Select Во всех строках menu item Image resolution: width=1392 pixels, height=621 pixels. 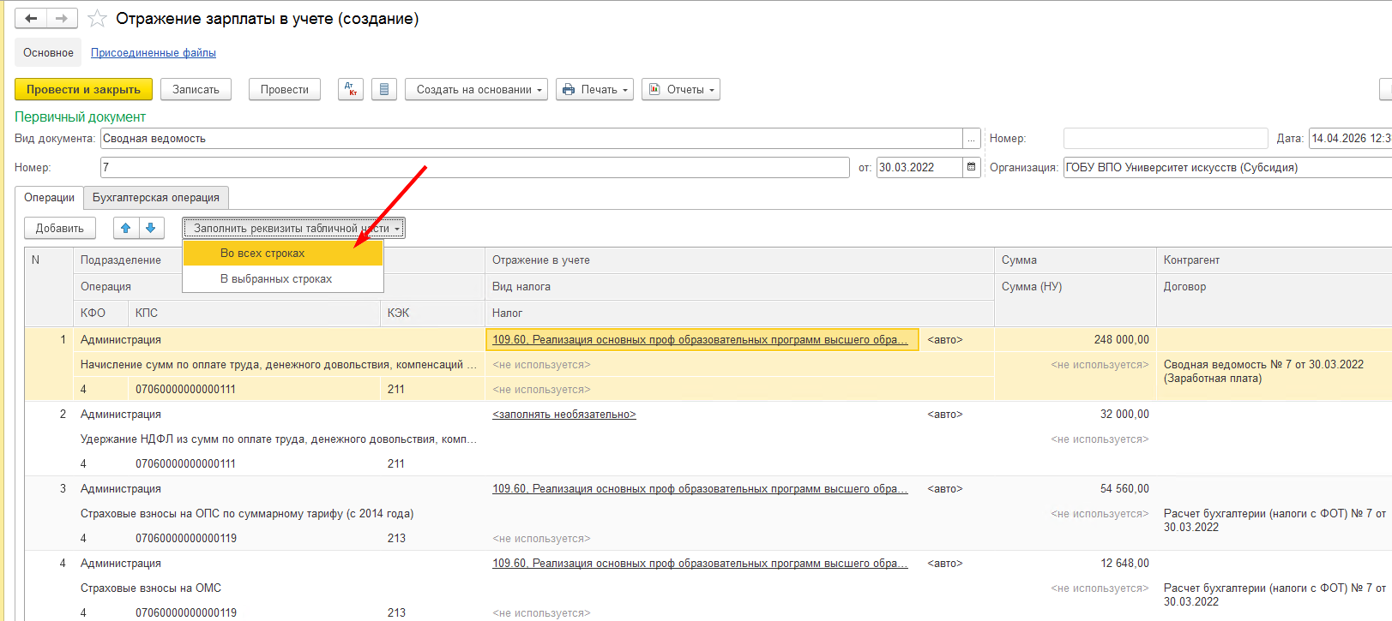(x=262, y=253)
